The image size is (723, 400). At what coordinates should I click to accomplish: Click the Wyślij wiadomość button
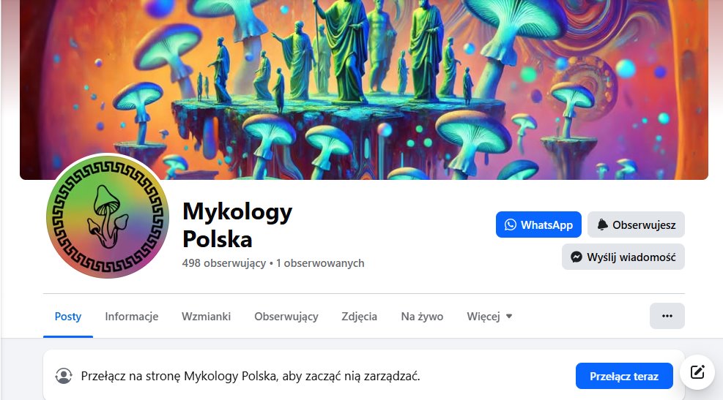623,257
